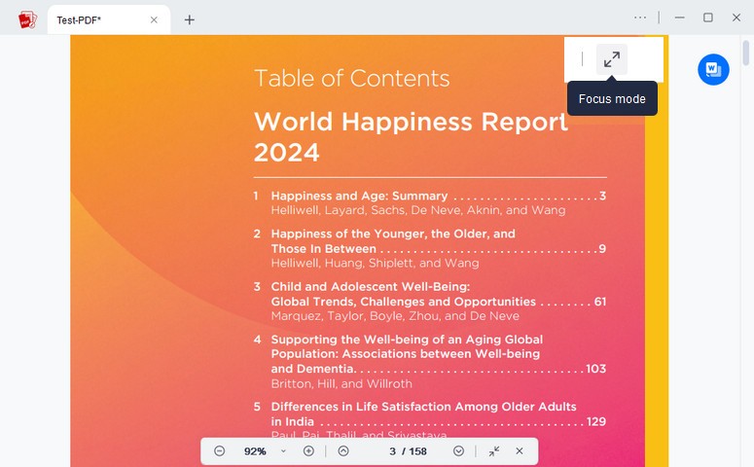Click the page number field showing 3
The image size is (754, 467).
click(x=392, y=451)
